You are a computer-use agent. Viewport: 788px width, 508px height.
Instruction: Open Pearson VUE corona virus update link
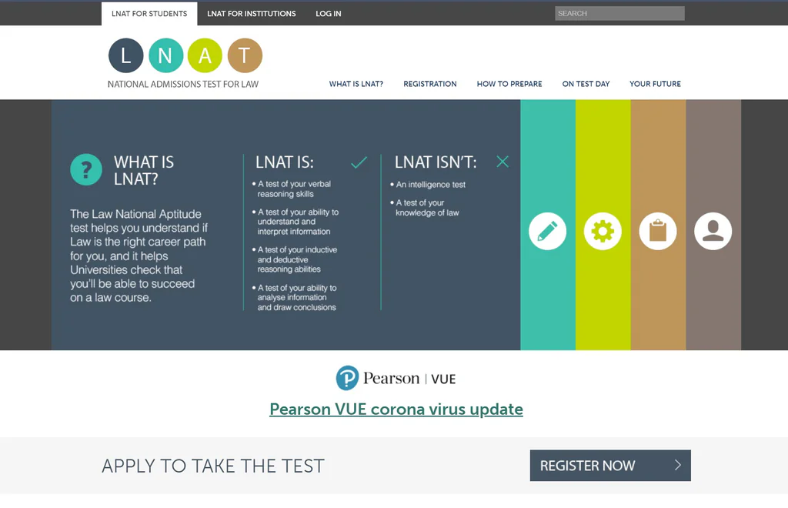pos(396,409)
